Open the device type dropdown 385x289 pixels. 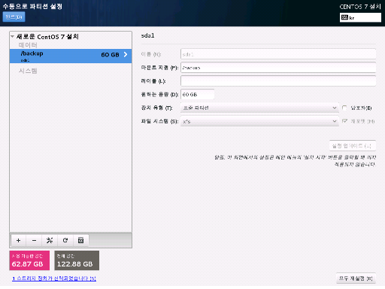(x=259, y=108)
